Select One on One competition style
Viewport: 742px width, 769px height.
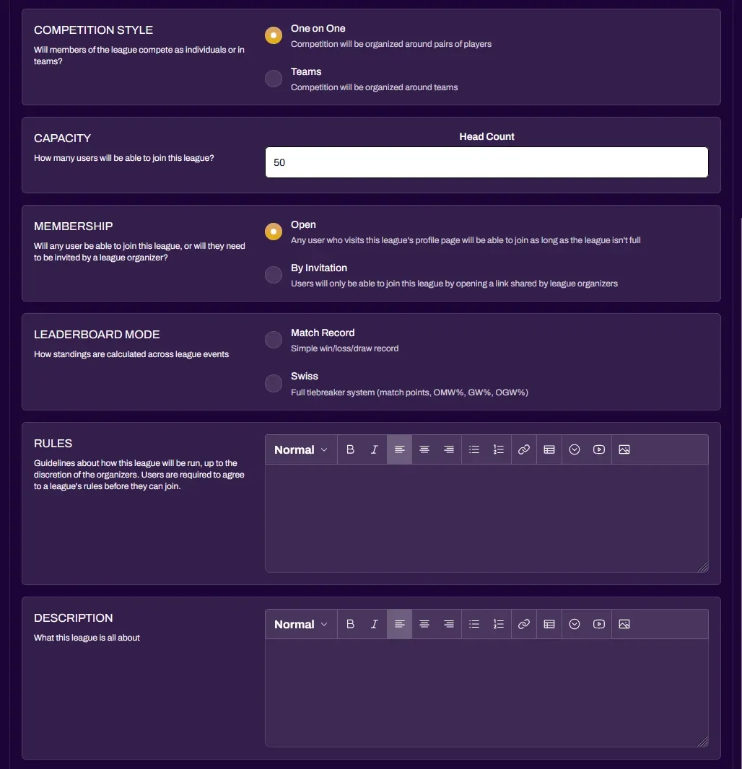[x=274, y=35]
